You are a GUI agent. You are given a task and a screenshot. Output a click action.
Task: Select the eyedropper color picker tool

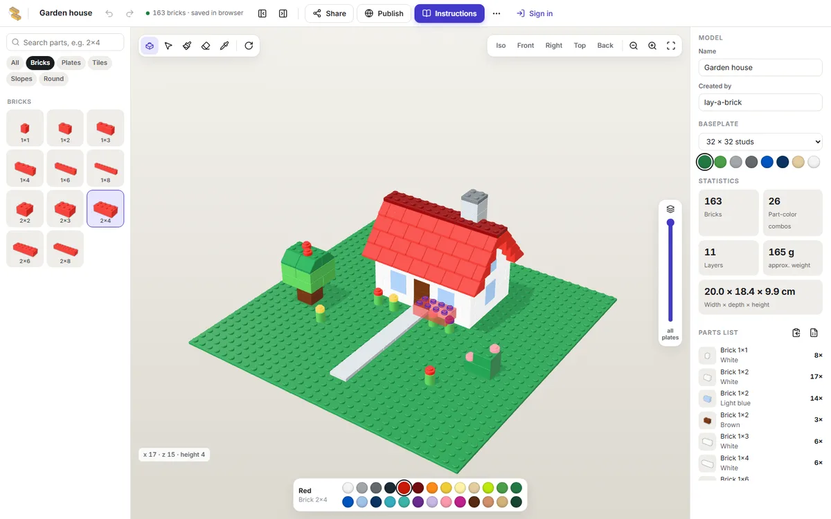[224, 46]
